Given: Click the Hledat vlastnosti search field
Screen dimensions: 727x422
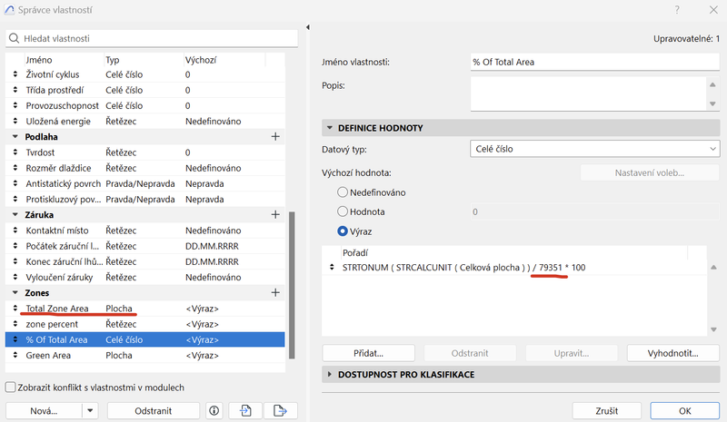Looking at the screenshot, I should [153, 38].
